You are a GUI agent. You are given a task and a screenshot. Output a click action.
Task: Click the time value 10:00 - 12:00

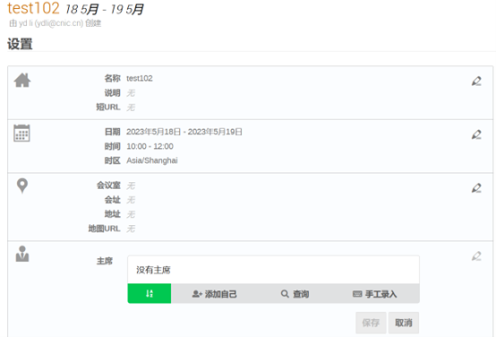point(150,146)
